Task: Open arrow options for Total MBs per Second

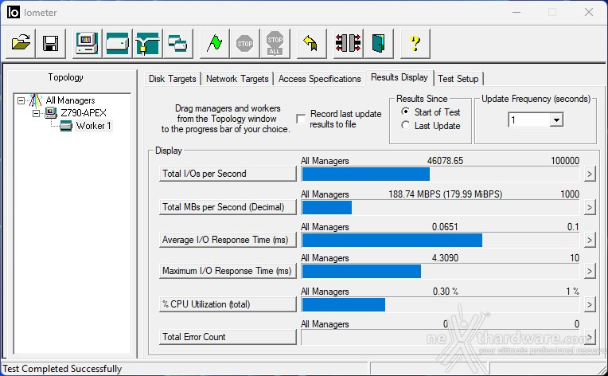Action: click(x=590, y=207)
